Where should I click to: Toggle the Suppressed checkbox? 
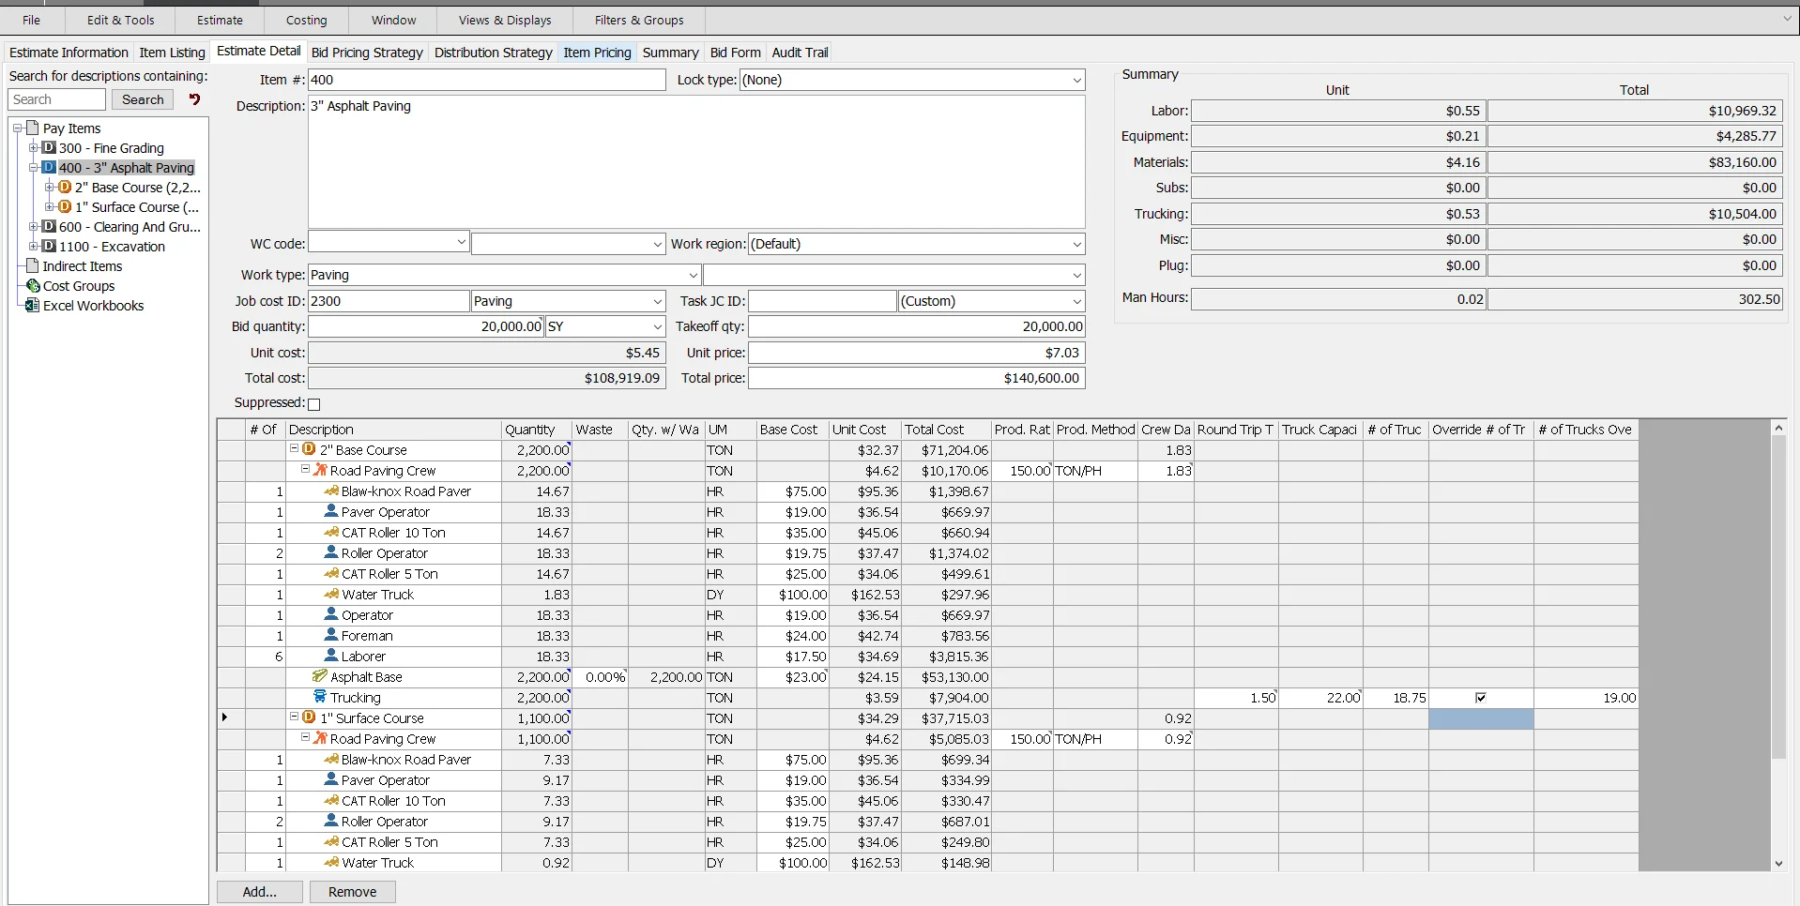click(314, 404)
